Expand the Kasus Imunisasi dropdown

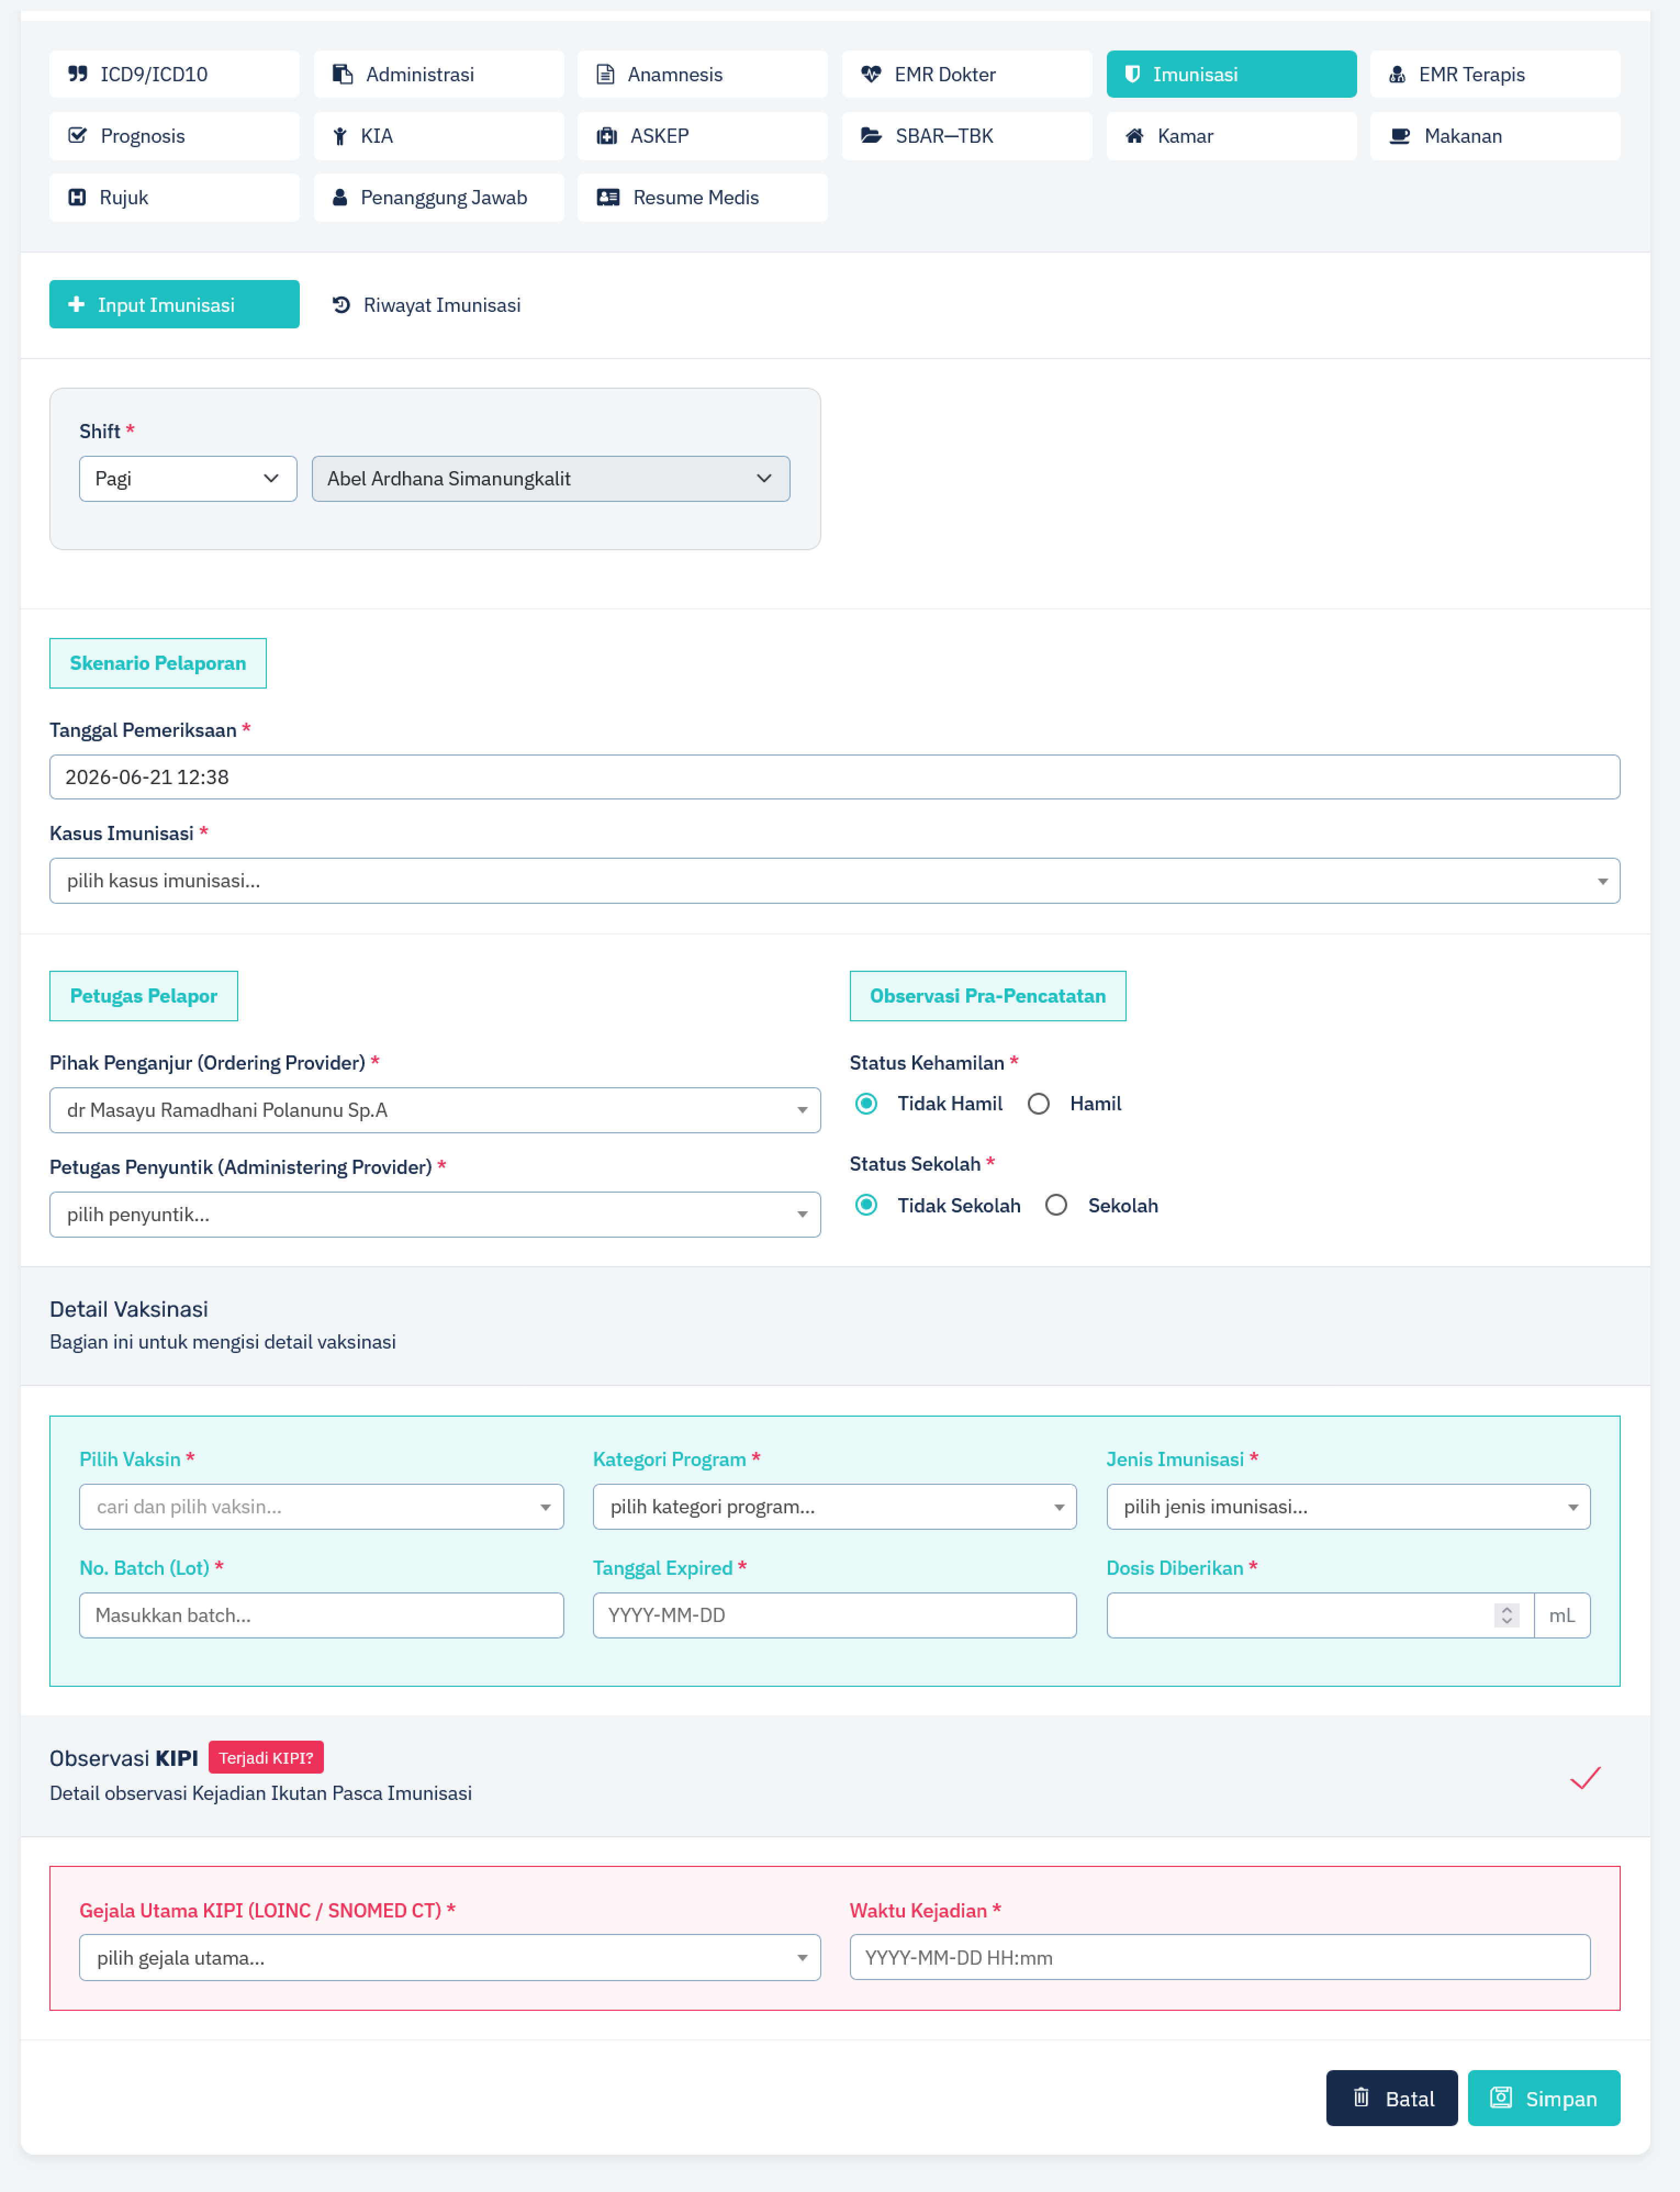point(834,881)
